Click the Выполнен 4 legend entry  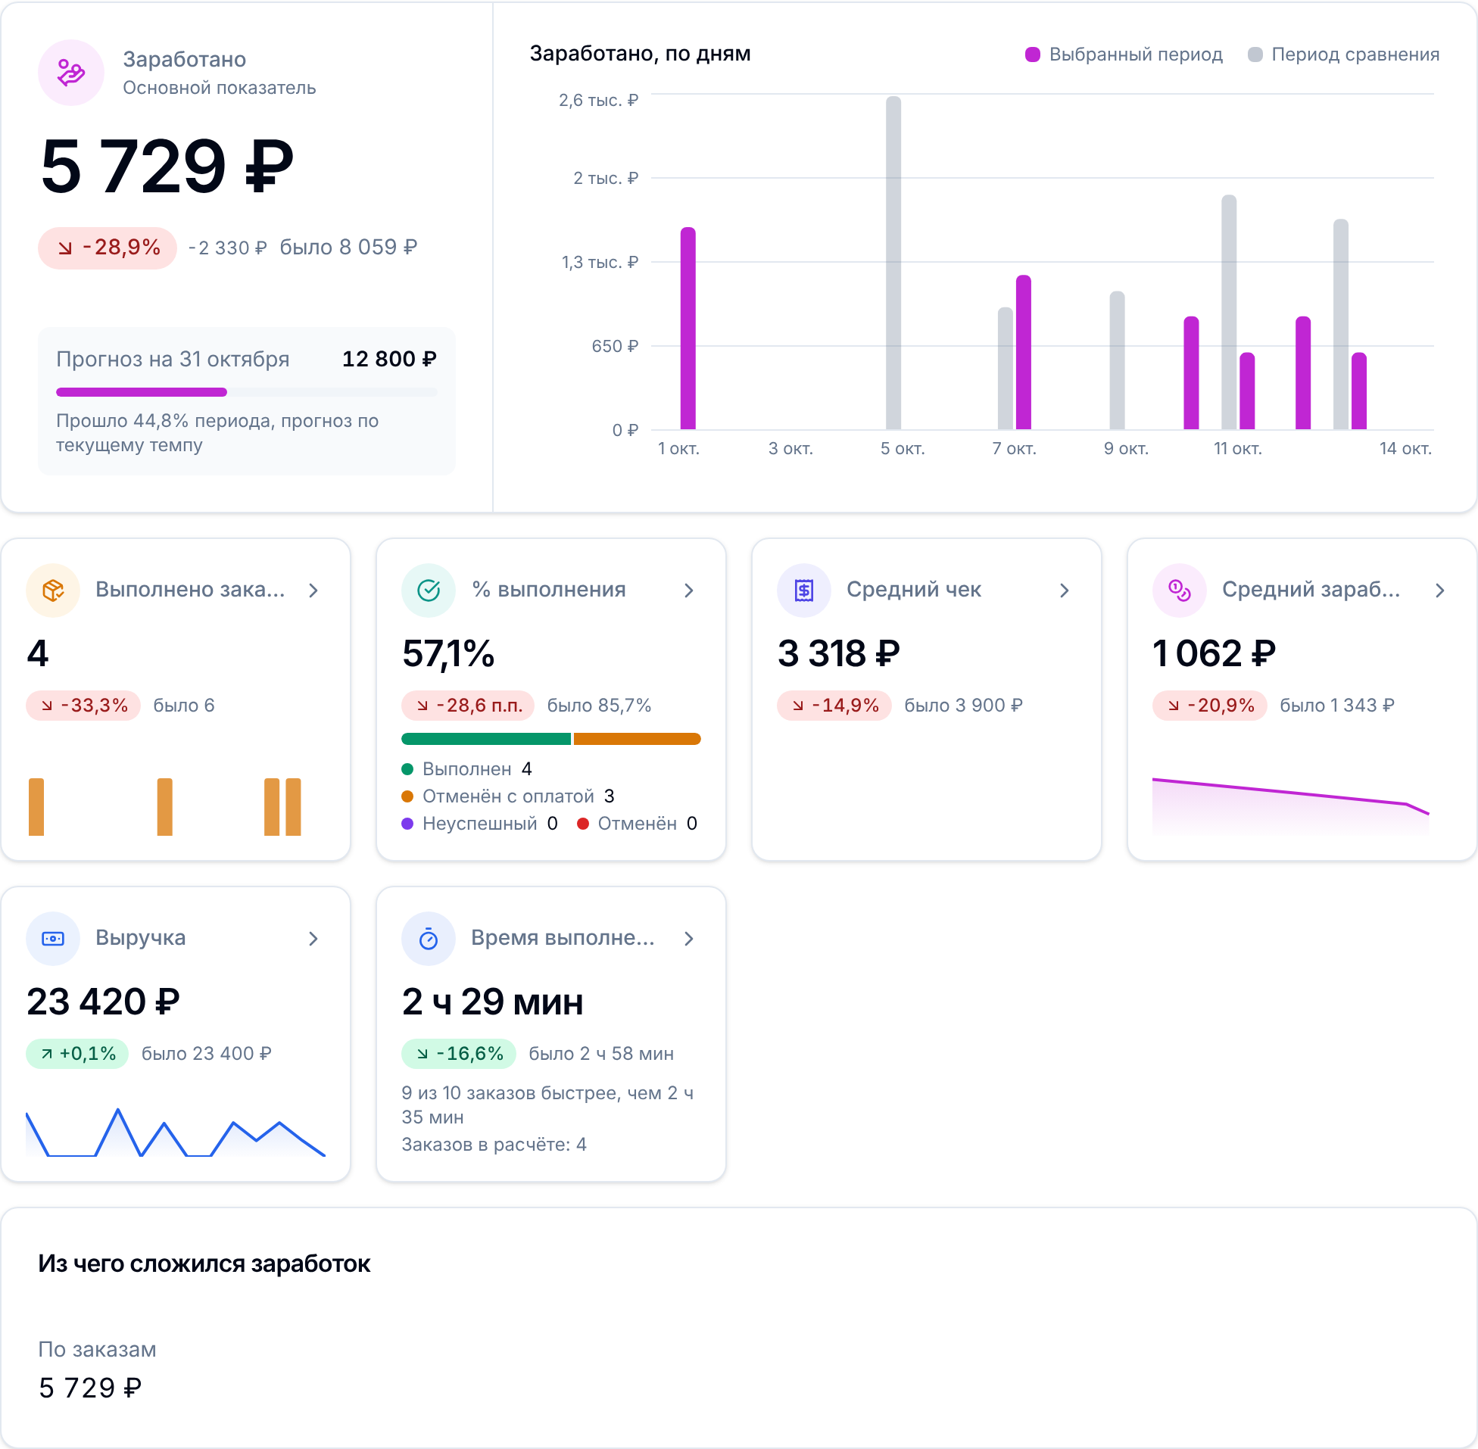pos(466,768)
